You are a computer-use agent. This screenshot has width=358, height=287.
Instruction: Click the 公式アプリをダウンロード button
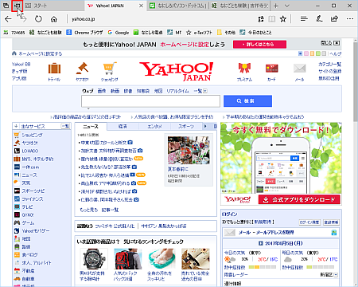(x=299, y=199)
